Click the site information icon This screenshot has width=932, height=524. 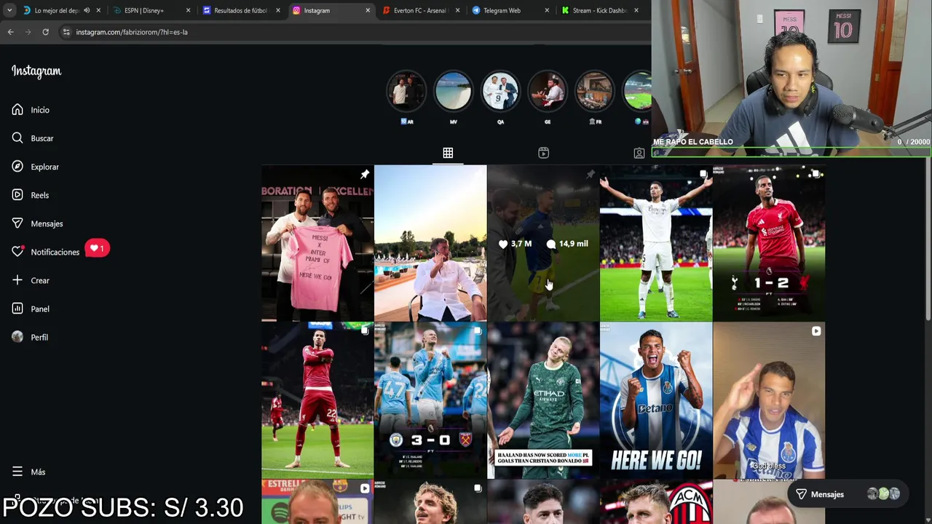(x=66, y=32)
